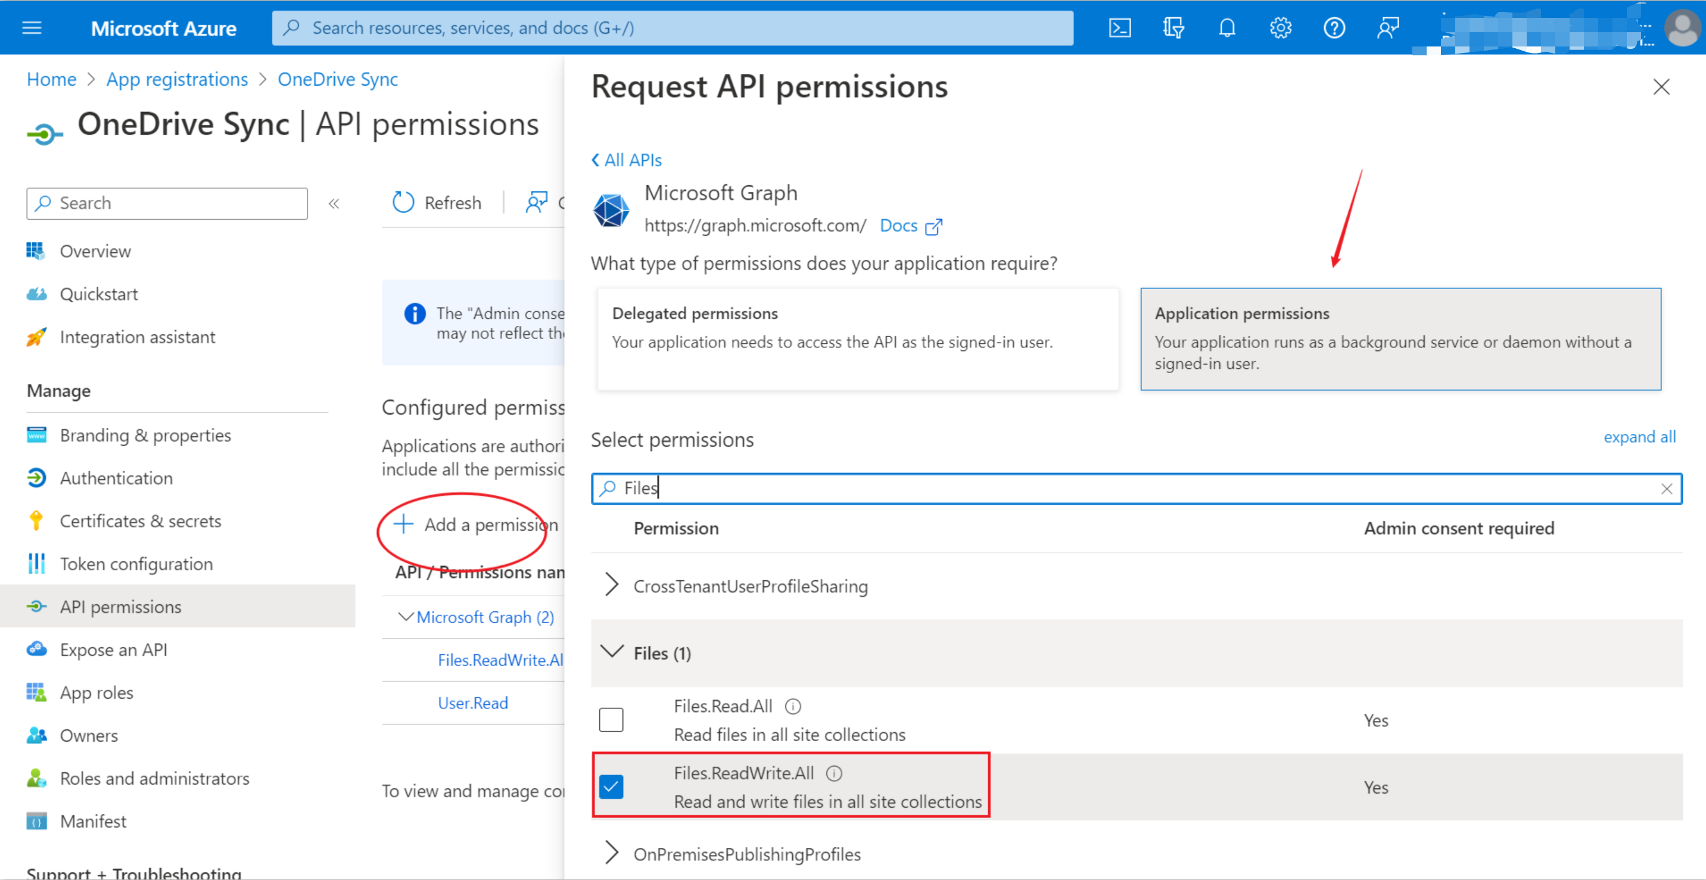Click the global Azure search box
Screen dimensions: 1706x880
[672, 28]
